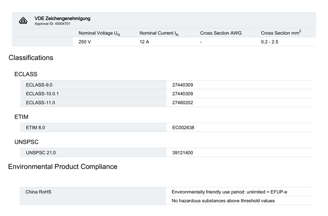The image size is (328, 216).
Task: Click the UNSPSC subsection heading
Action: pos(26,142)
